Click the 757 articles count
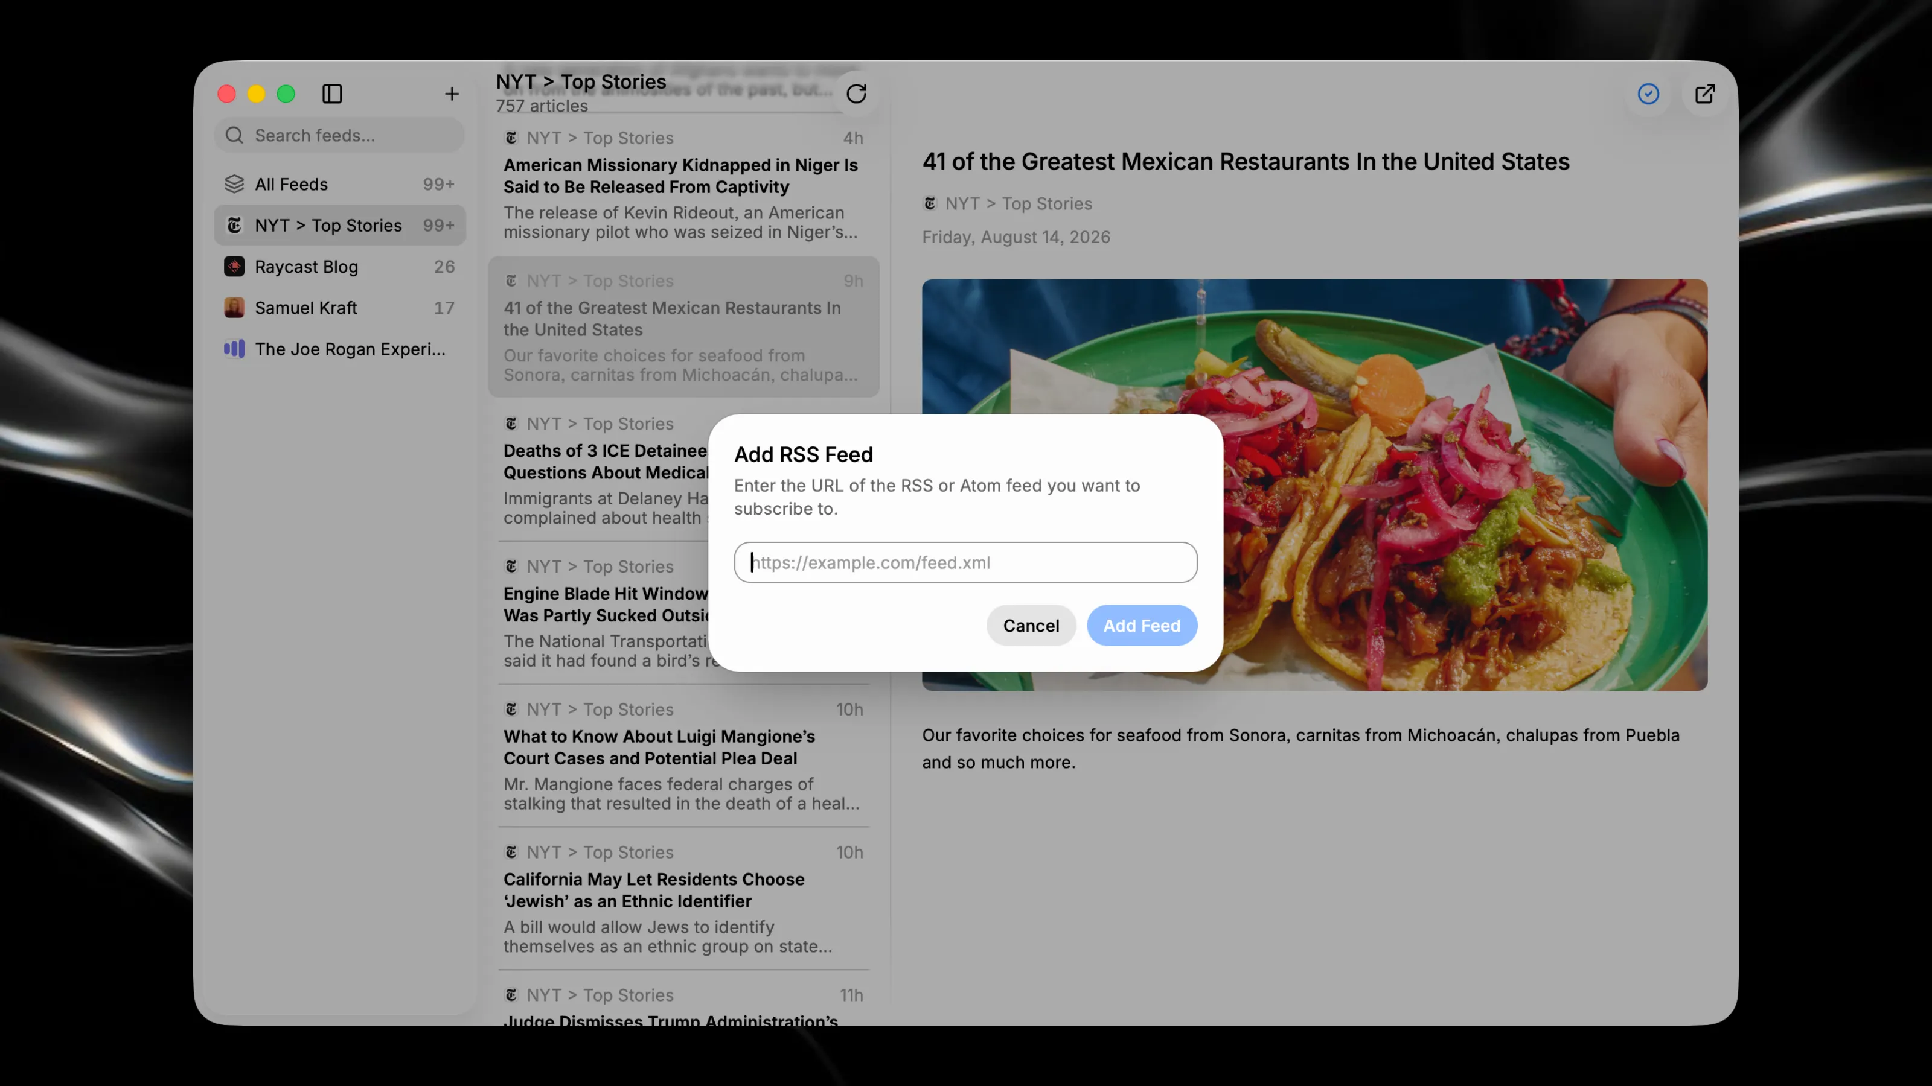 point(541,106)
